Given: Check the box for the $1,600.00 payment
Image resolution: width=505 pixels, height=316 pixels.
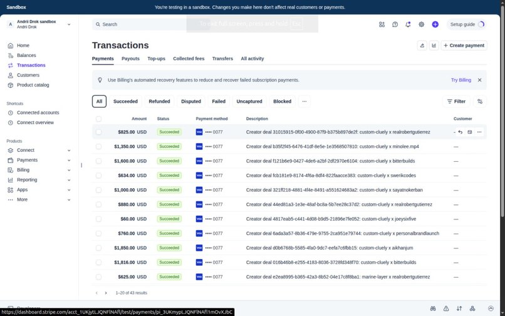Looking at the screenshot, I should coord(98,161).
